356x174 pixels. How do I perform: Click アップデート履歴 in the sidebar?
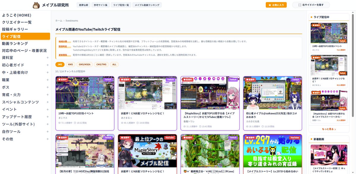click(17, 117)
